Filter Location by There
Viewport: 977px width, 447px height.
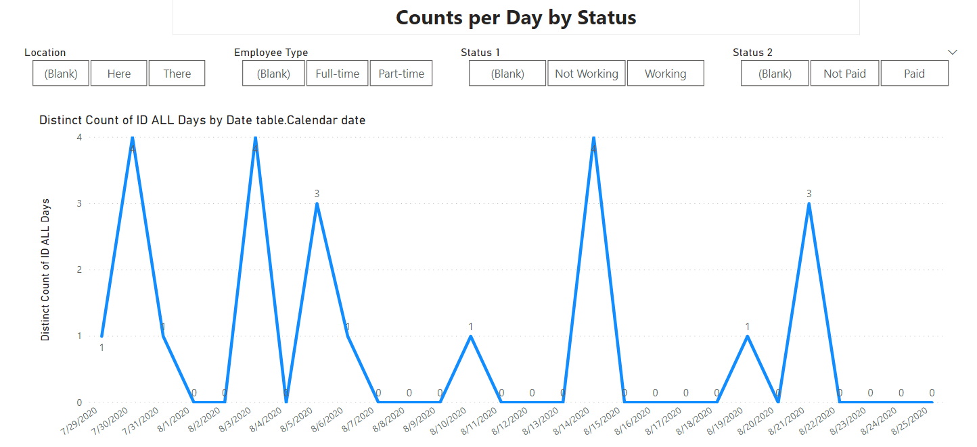(177, 74)
